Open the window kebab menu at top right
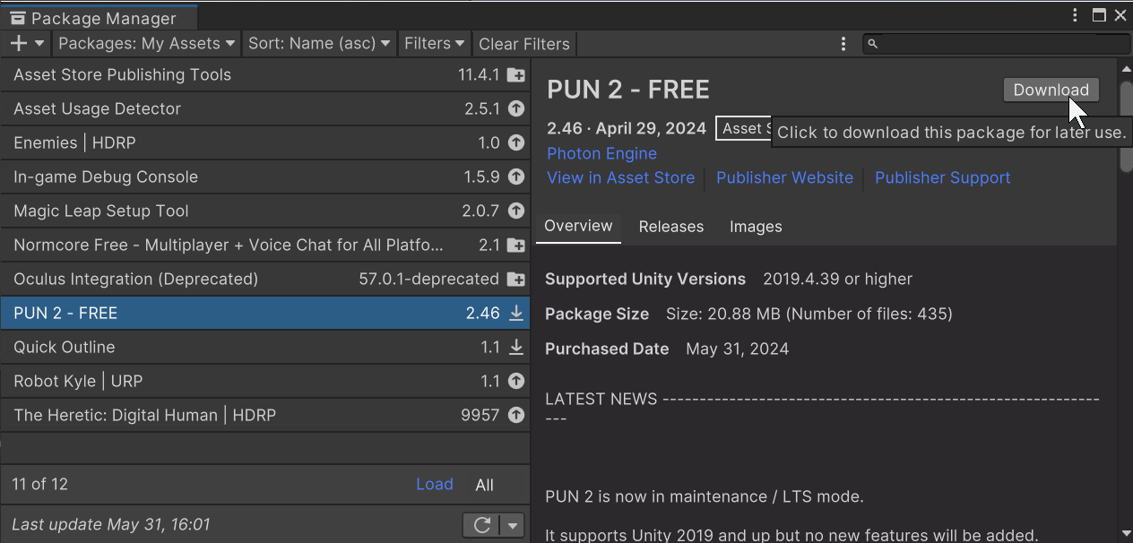Viewport: 1133px width, 543px height. coord(1076,15)
